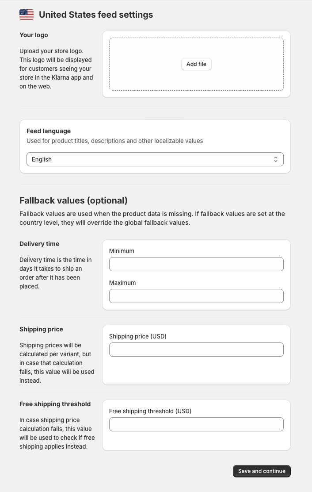Click the Shipping price (USD) input
This screenshot has width=312, height=492.
[196, 350]
